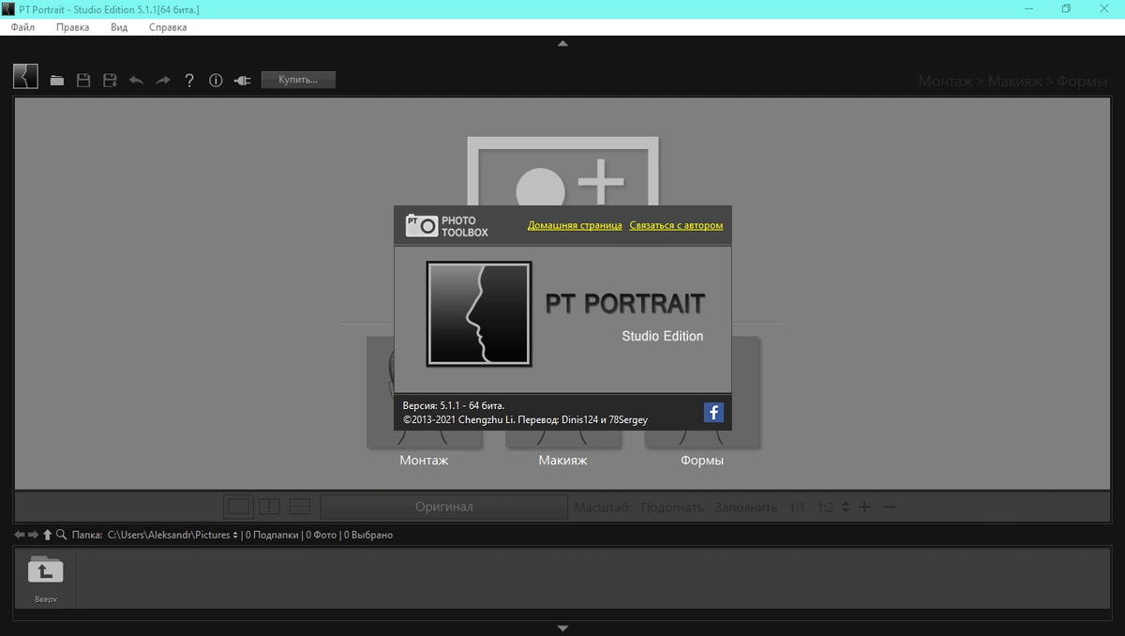1125x636 pixels.
Task: Click the 'Версия: 5.1.1 - 64 бита.' text
Action: coord(453,405)
